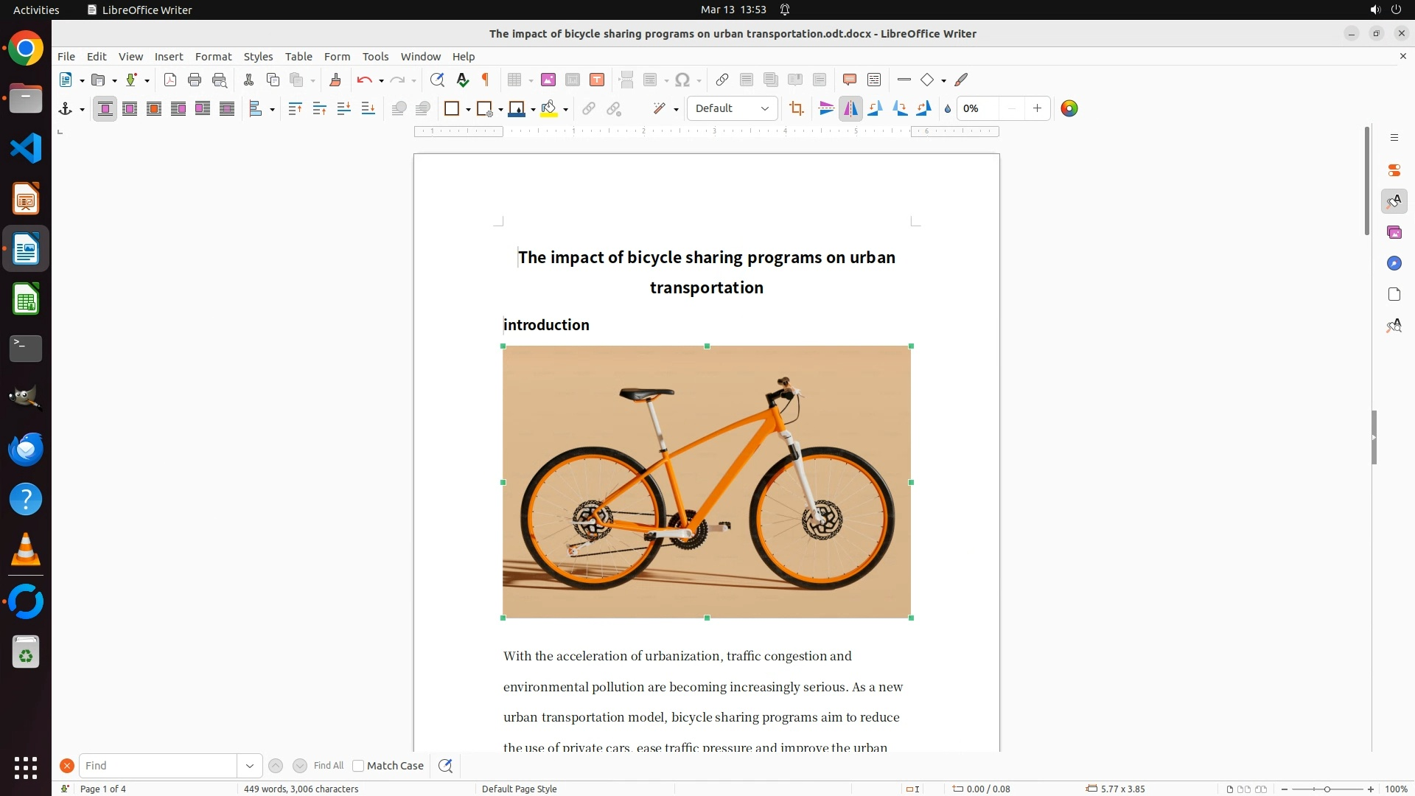Click the Export as PDF icon

170,80
